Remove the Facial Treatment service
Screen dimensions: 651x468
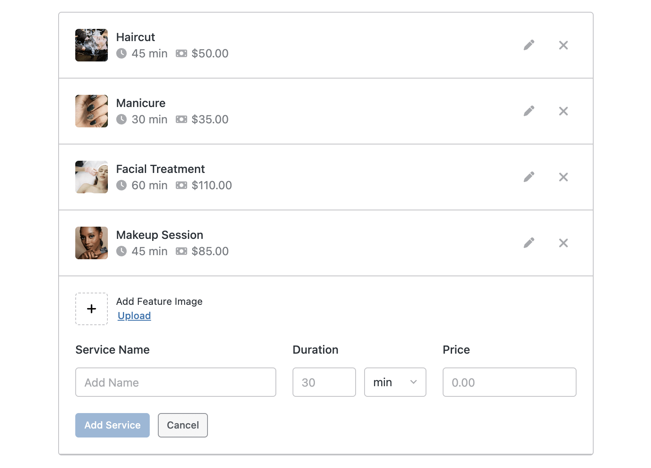[x=564, y=177]
